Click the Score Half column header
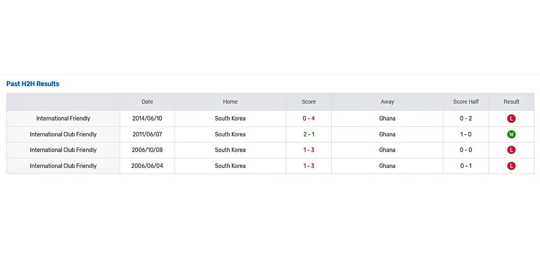Image resolution: width=540 pixels, height=270 pixels. point(466,102)
